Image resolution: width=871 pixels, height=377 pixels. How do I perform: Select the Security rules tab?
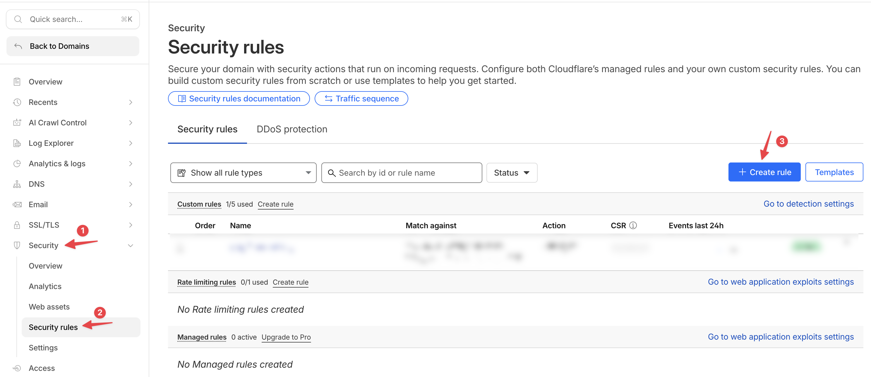coord(207,129)
